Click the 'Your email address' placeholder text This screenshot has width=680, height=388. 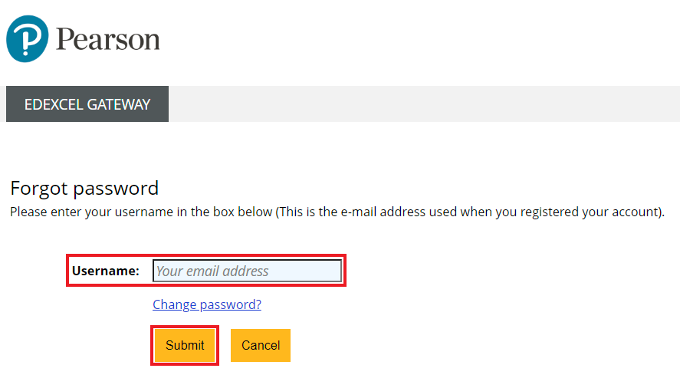coord(212,271)
